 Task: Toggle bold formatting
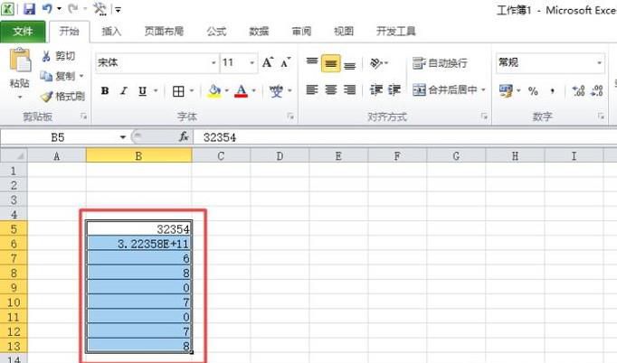105,91
